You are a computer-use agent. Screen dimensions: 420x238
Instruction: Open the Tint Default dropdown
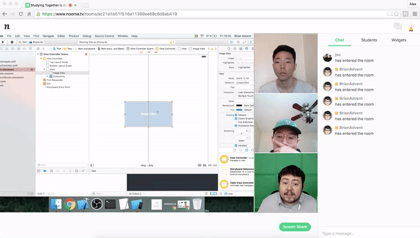[248, 110]
